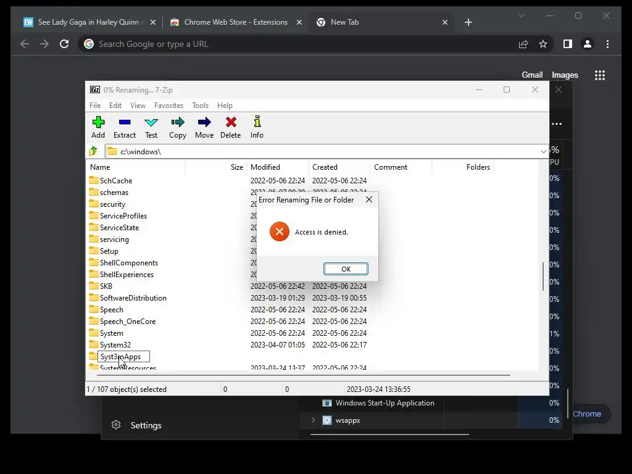The image size is (632, 474).
Task: Open the Images link
Action: click(565, 75)
